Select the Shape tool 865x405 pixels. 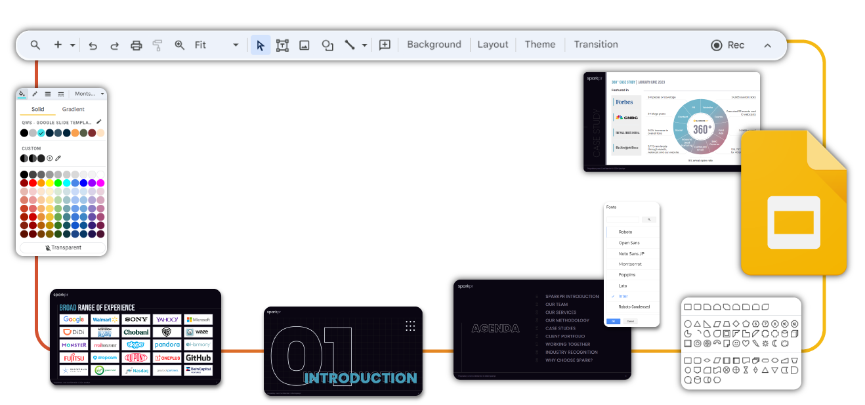tap(327, 45)
